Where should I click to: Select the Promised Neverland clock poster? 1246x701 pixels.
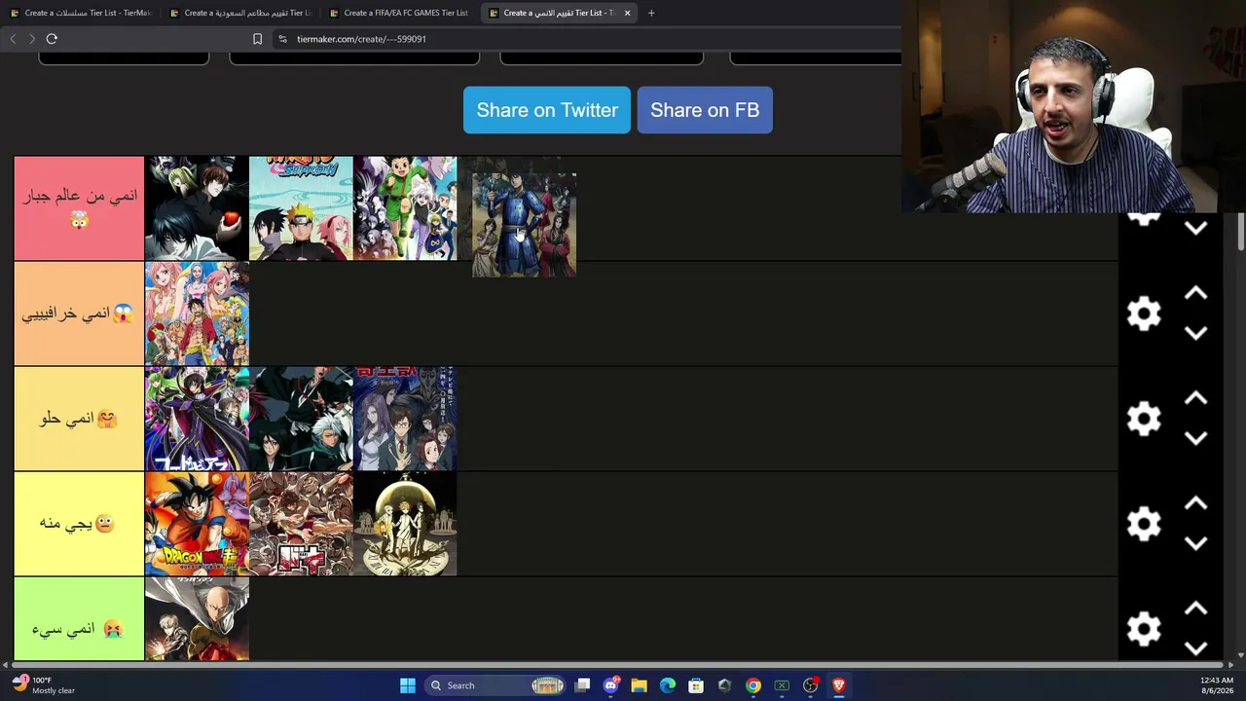tap(405, 524)
